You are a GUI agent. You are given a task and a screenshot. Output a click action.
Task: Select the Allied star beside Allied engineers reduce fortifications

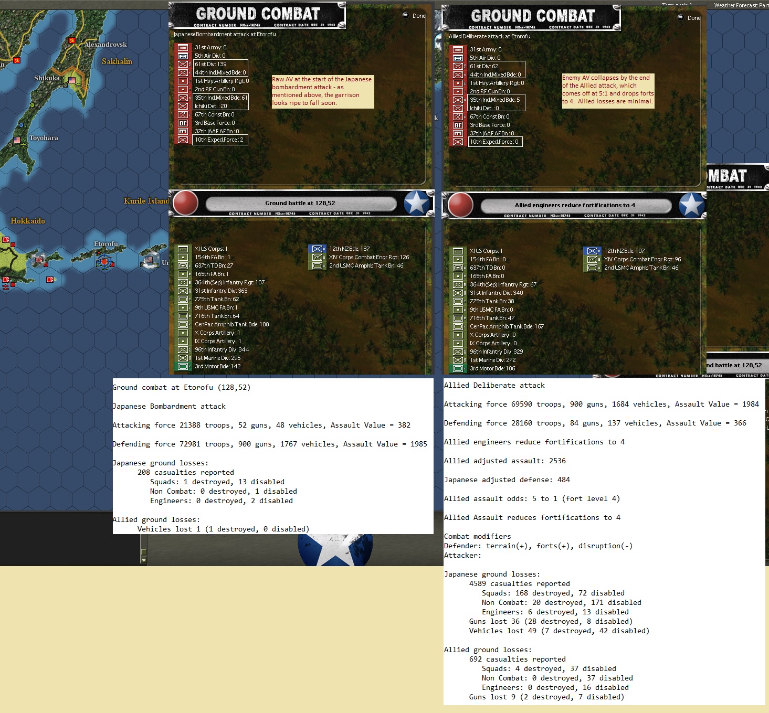tap(692, 205)
